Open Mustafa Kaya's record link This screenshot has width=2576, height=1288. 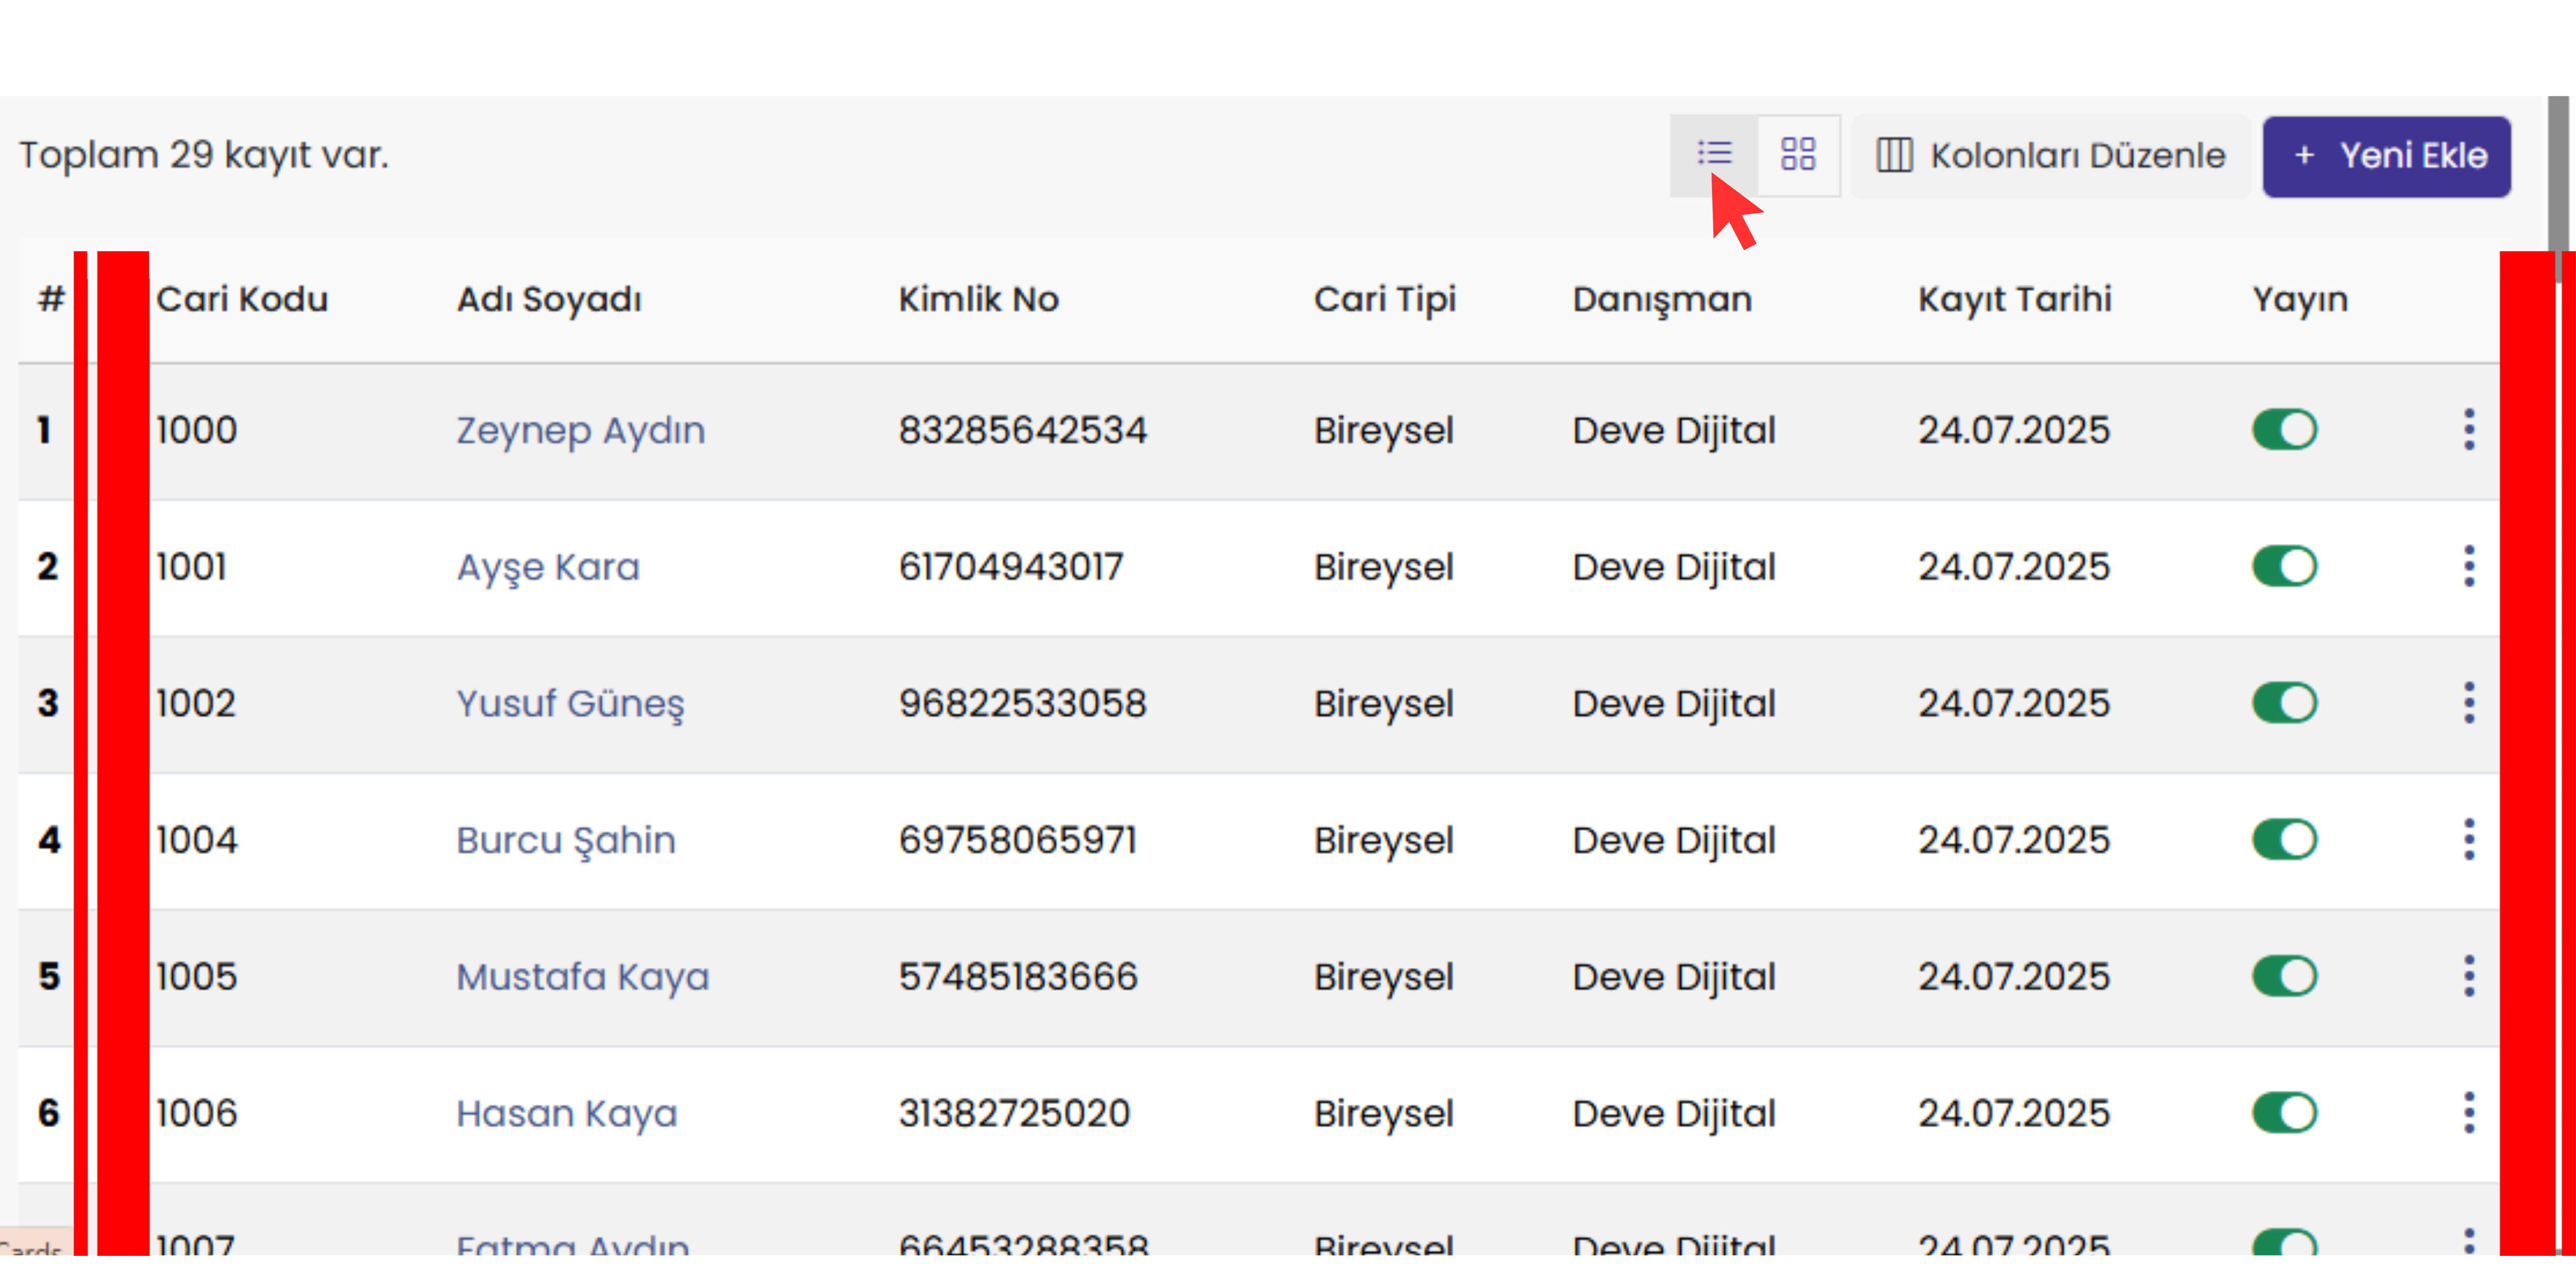(x=582, y=976)
